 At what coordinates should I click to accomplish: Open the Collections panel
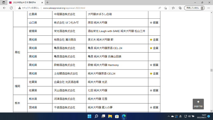[x=180, y=8]
